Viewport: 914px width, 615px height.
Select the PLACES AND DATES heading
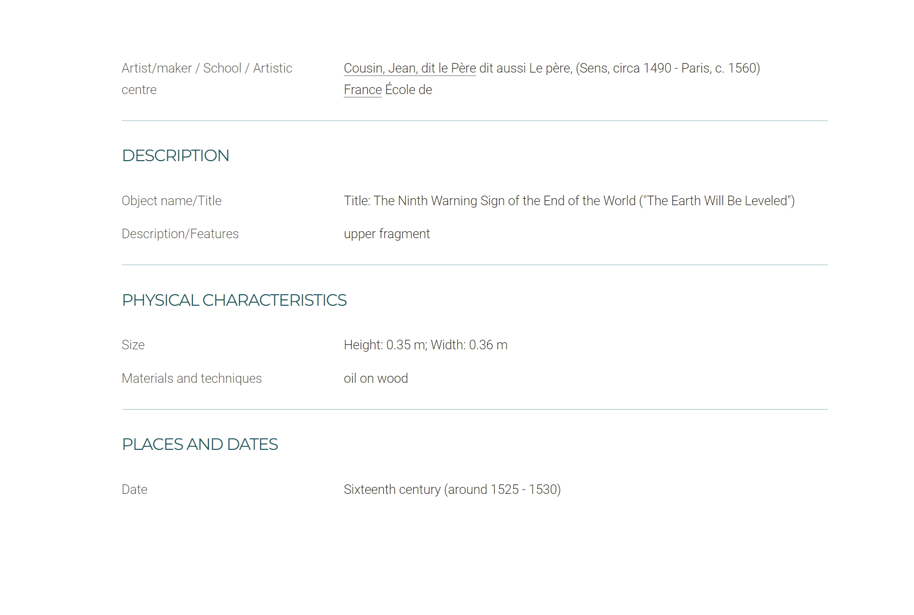click(200, 444)
